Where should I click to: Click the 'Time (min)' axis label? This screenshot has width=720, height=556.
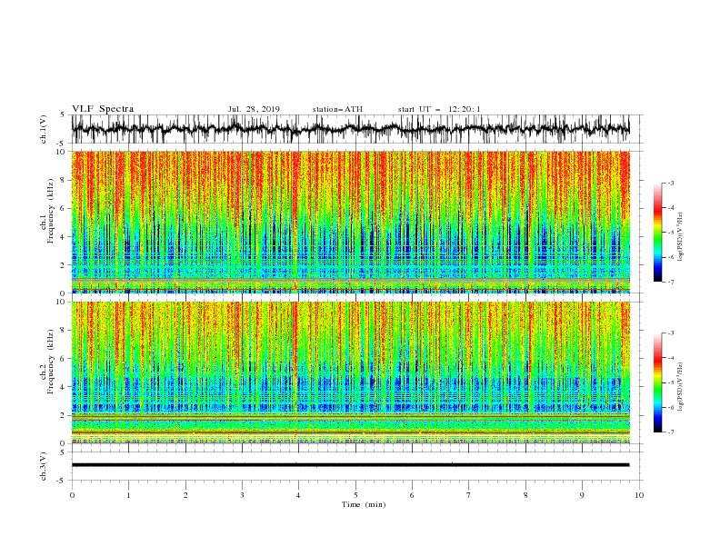(364, 504)
